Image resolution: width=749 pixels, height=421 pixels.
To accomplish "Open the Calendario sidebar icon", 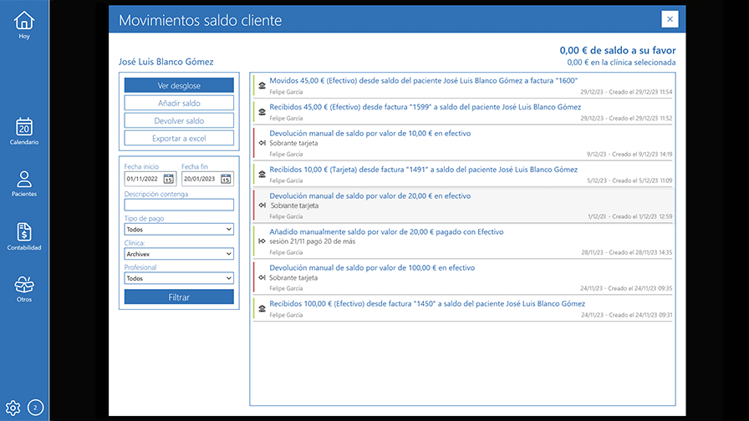I will click(24, 127).
